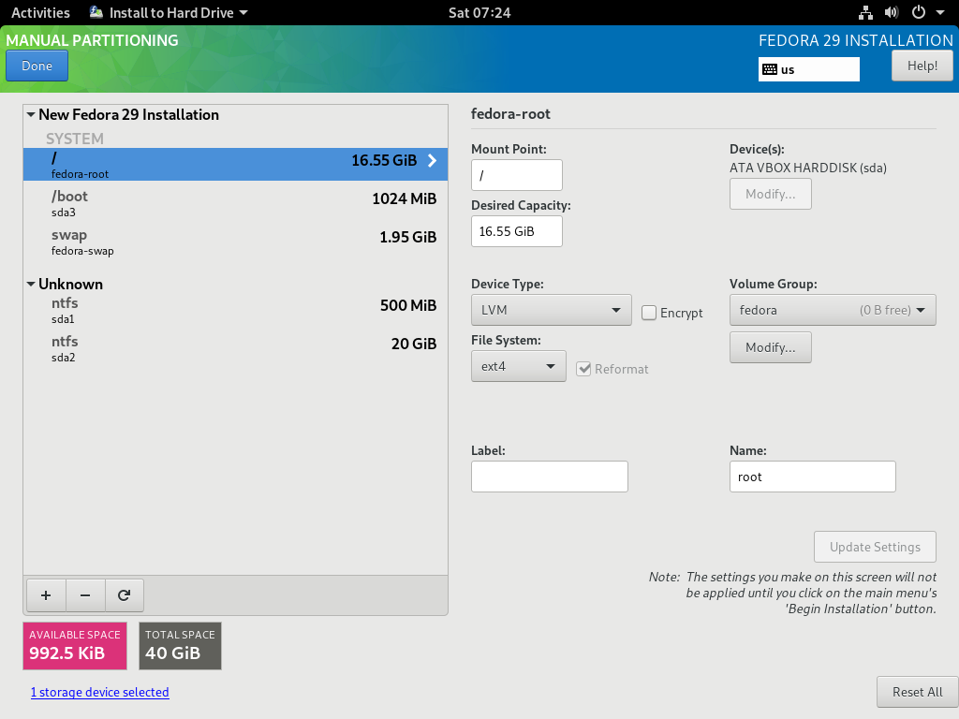Click the us keyboard layout indicator
This screenshot has height=719, width=959.
[x=808, y=69]
